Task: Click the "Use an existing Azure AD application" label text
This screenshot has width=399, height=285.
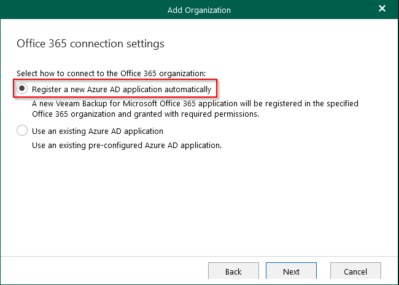Action: click(98, 131)
